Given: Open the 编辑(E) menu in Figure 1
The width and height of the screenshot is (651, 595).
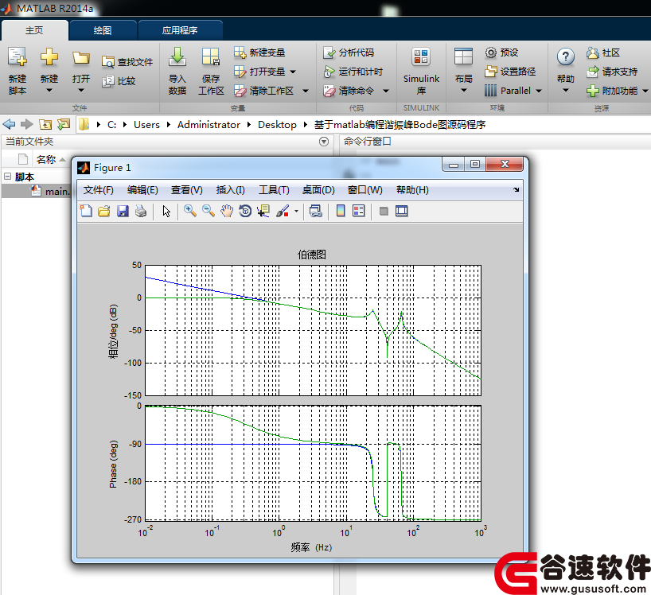Looking at the screenshot, I should tap(142, 190).
